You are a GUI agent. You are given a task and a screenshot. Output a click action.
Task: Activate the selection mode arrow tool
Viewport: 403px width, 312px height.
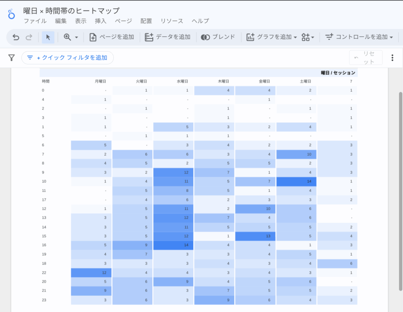point(48,37)
